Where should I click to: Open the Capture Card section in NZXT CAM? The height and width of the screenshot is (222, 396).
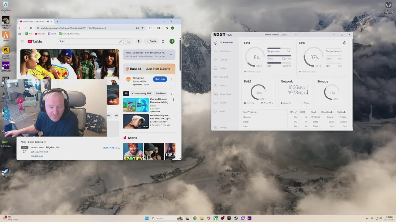coord(222,94)
